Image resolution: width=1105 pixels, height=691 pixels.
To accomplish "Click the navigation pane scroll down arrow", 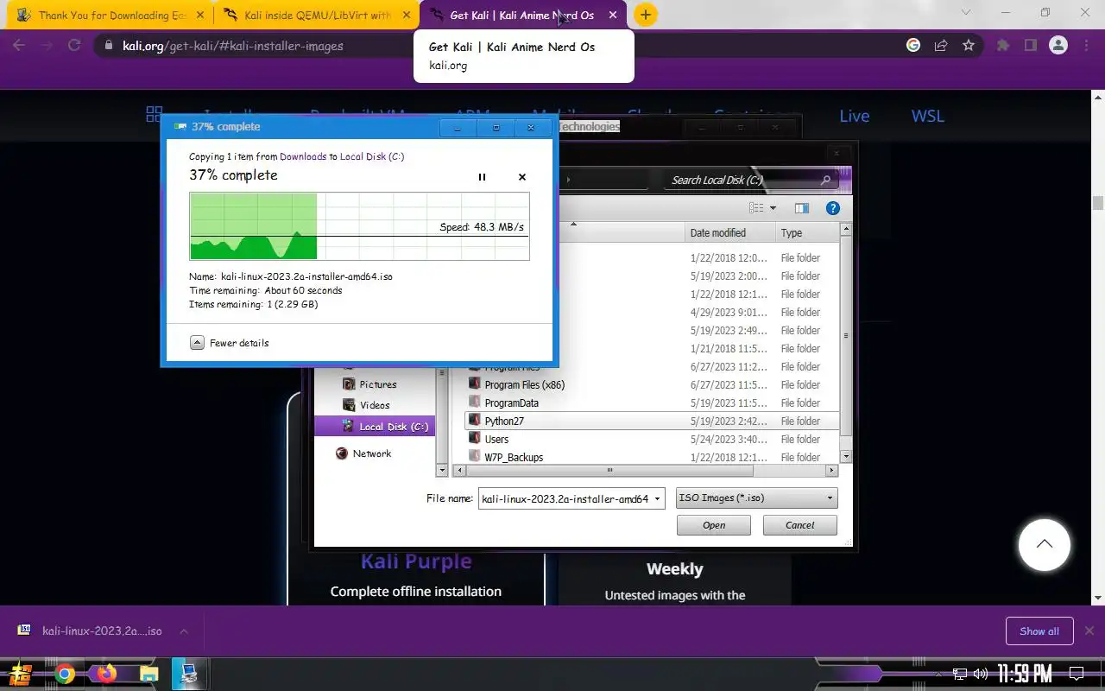I will pos(443,471).
